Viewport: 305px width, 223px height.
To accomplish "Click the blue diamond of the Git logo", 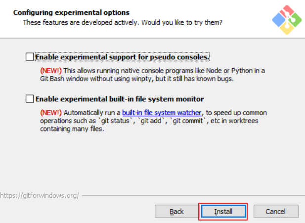I will 278,20.
